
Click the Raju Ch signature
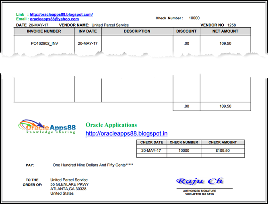pos(200,181)
